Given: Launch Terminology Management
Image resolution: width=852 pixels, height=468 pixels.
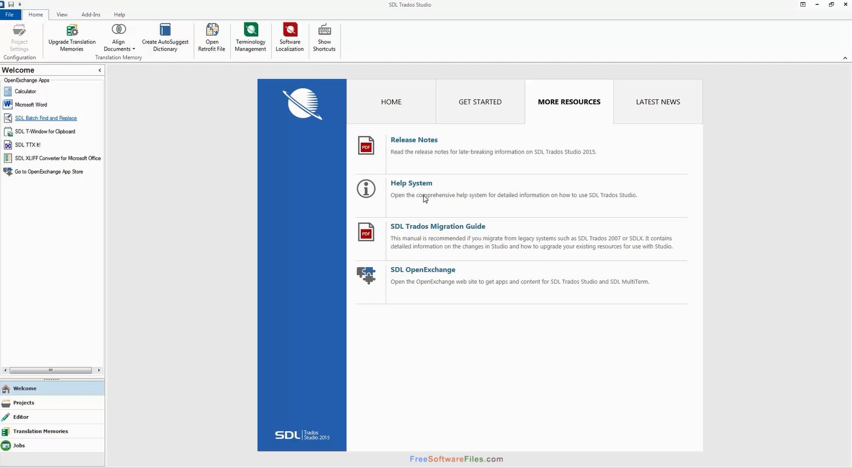Looking at the screenshot, I should (251, 38).
